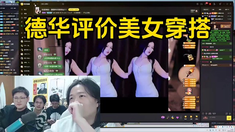
Task: Click the refresh icon beside the back arrow
Action: pos(37,4)
